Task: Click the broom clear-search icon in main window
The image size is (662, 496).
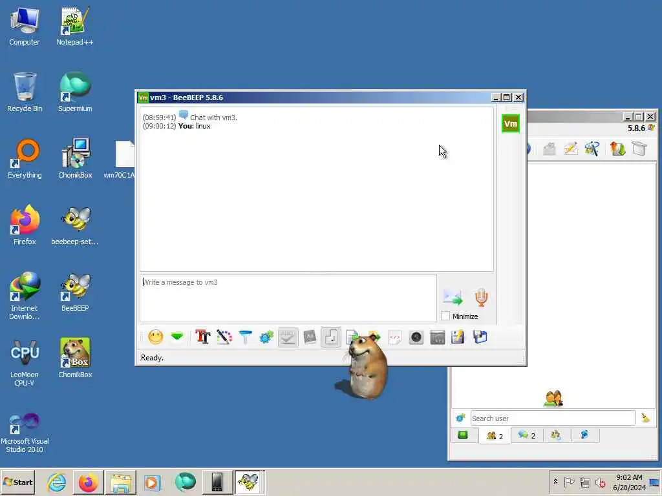Action: [646, 418]
